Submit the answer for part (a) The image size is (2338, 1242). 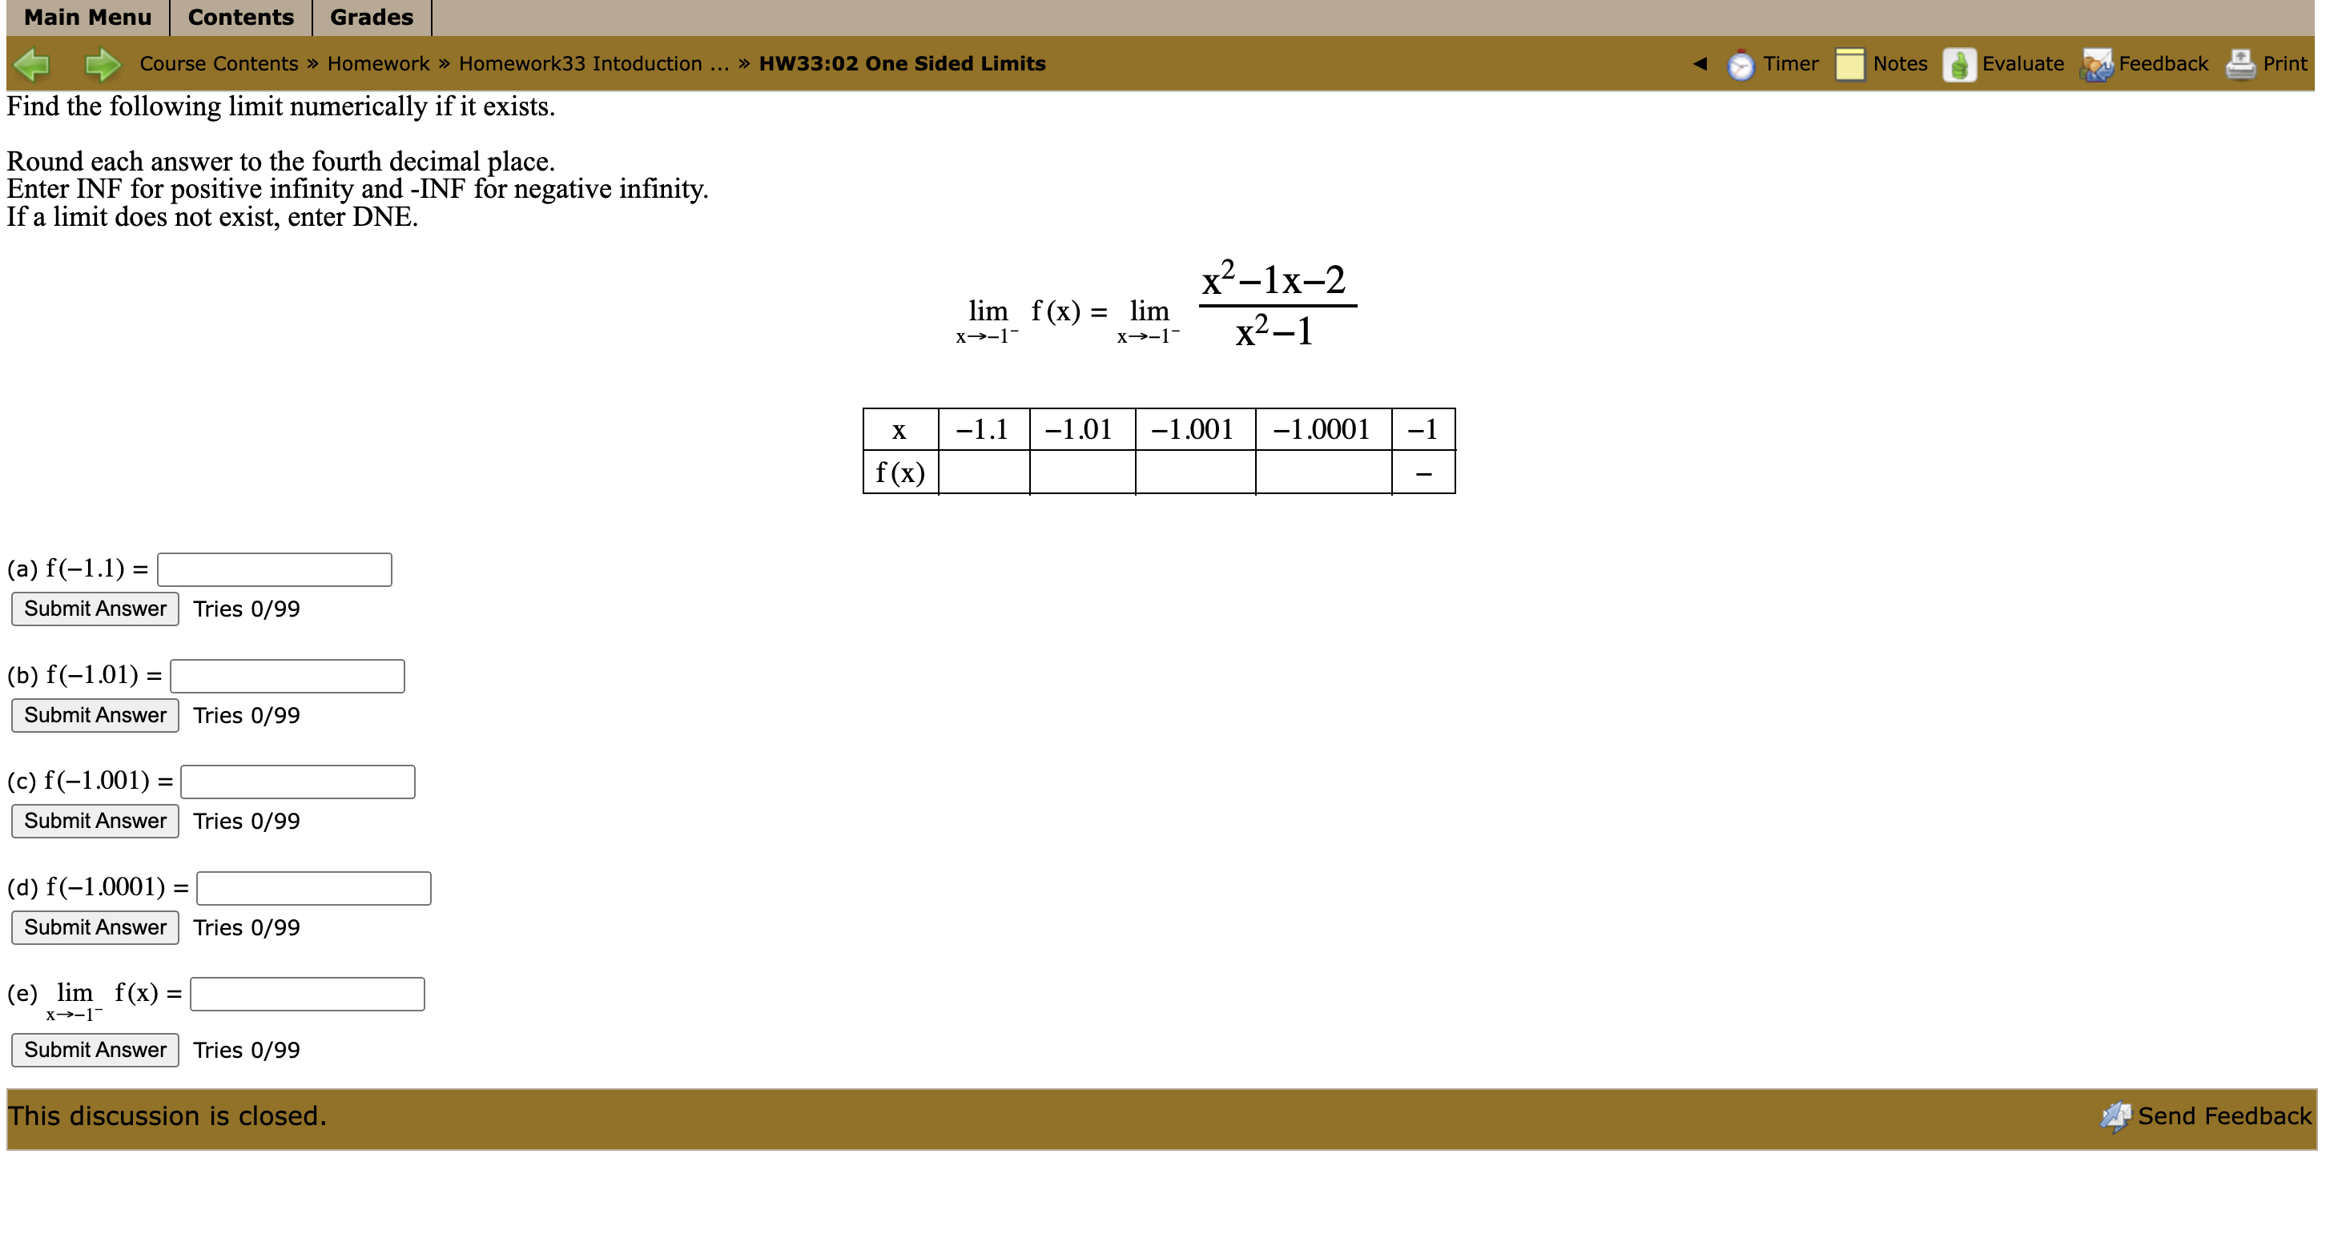[x=95, y=609]
